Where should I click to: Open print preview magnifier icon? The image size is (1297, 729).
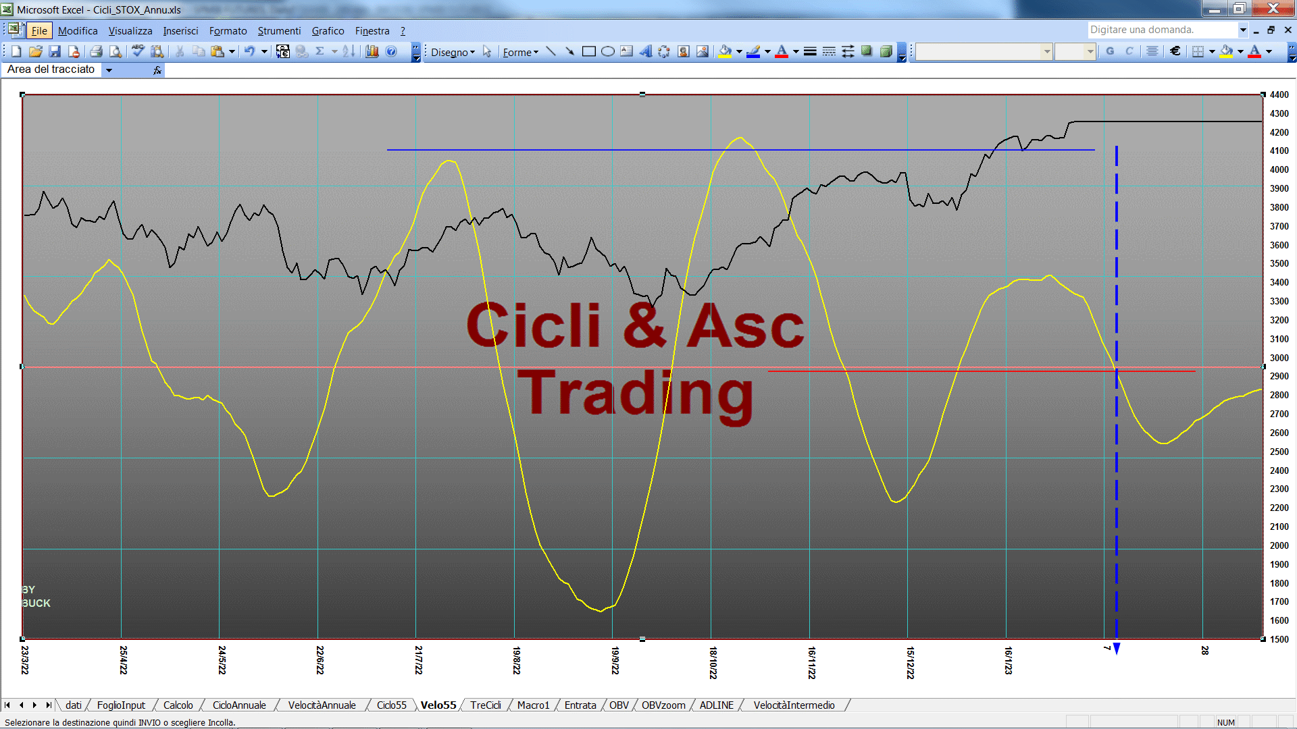click(x=116, y=51)
